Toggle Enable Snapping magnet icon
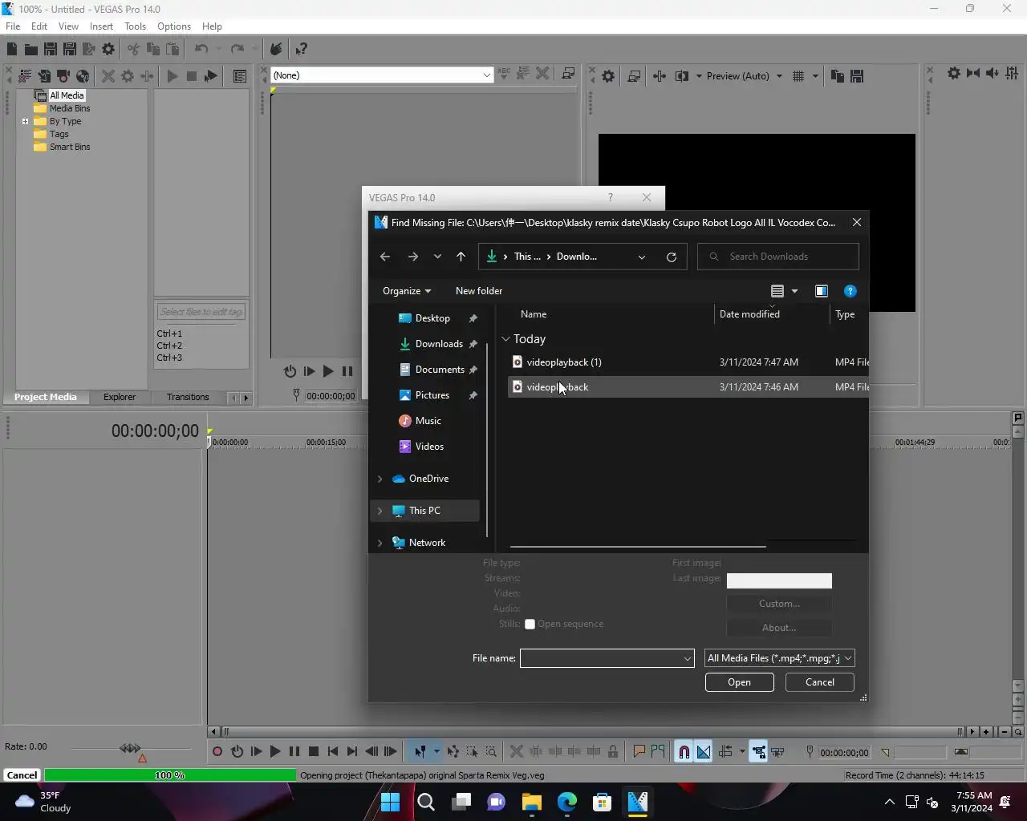The height and width of the screenshot is (821, 1027). (x=684, y=752)
